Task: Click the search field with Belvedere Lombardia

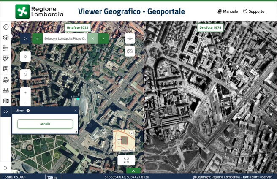Action: click(x=65, y=38)
